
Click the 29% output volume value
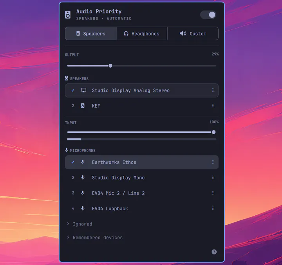click(215, 54)
